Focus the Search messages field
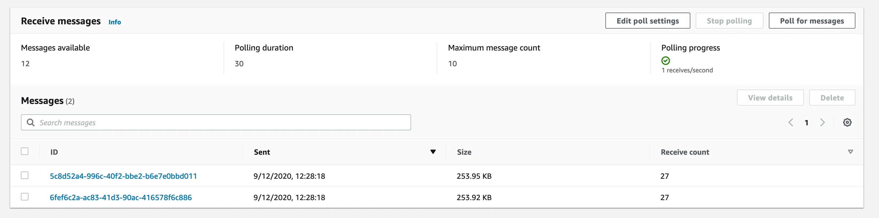Image resolution: width=879 pixels, height=218 pixels. (x=222, y=122)
